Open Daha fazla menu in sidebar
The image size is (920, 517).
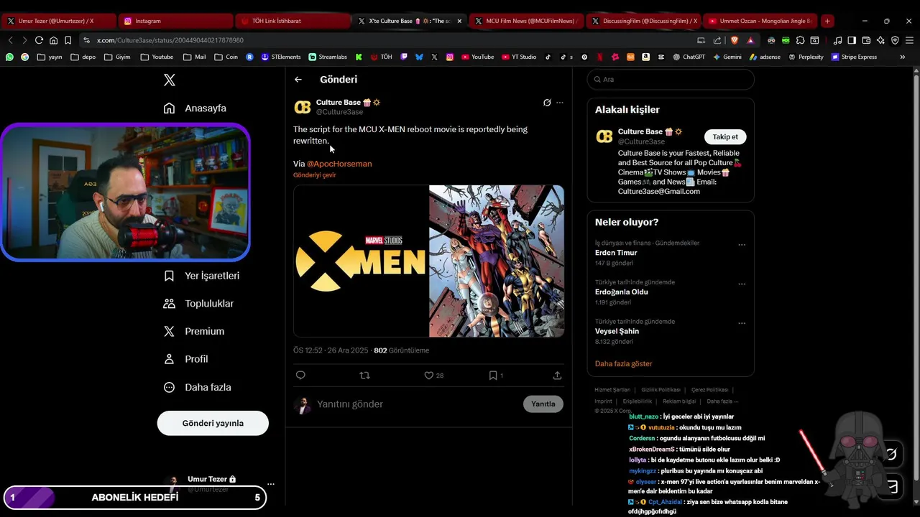[197, 387]
